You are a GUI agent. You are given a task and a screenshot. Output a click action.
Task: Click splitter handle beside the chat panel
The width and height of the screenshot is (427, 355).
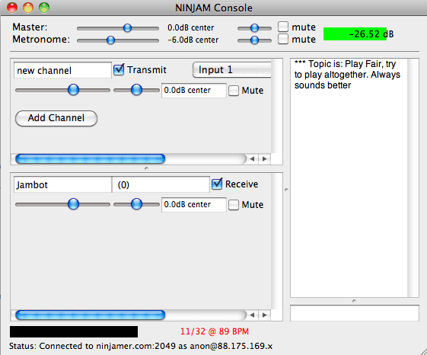(286, 190)
